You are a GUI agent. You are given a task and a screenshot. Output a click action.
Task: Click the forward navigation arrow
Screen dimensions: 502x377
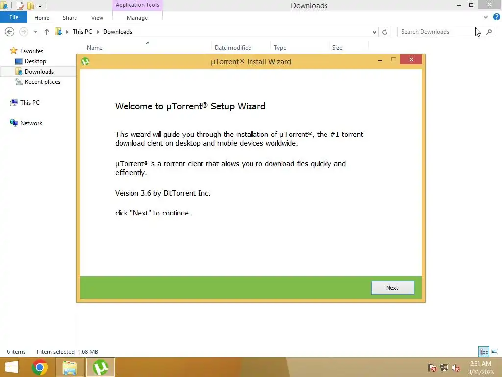[24, 32]
